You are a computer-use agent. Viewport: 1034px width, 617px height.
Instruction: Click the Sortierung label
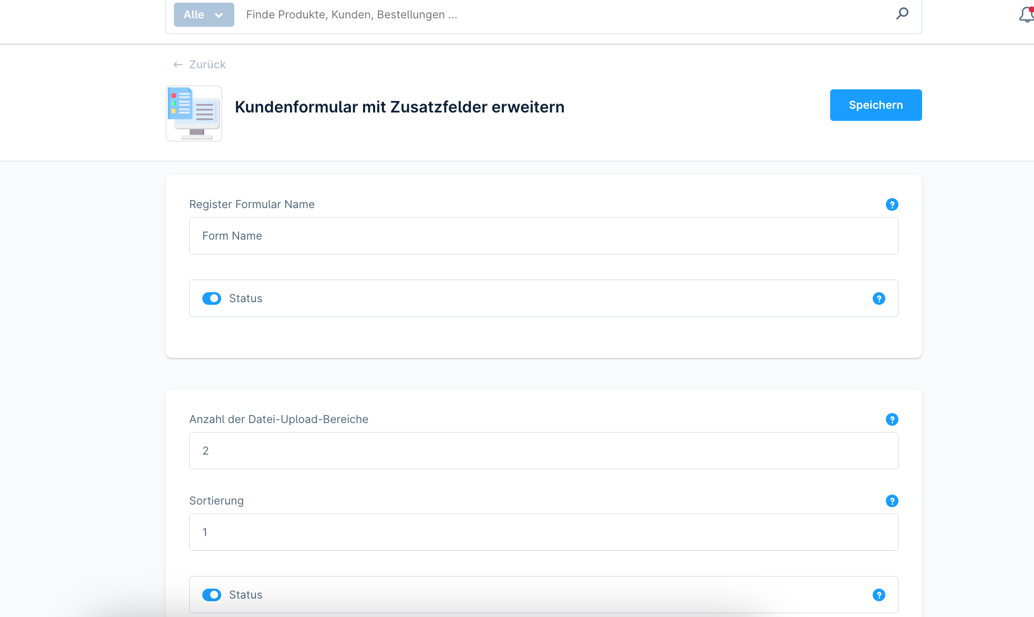(216, 501)
